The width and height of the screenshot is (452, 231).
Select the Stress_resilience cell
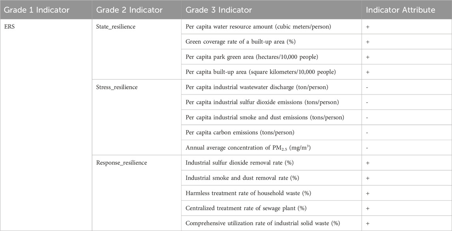click(x=117, y=87)
